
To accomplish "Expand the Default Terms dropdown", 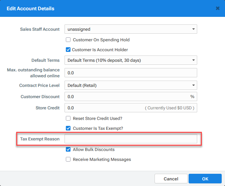I will click(131, 60).
